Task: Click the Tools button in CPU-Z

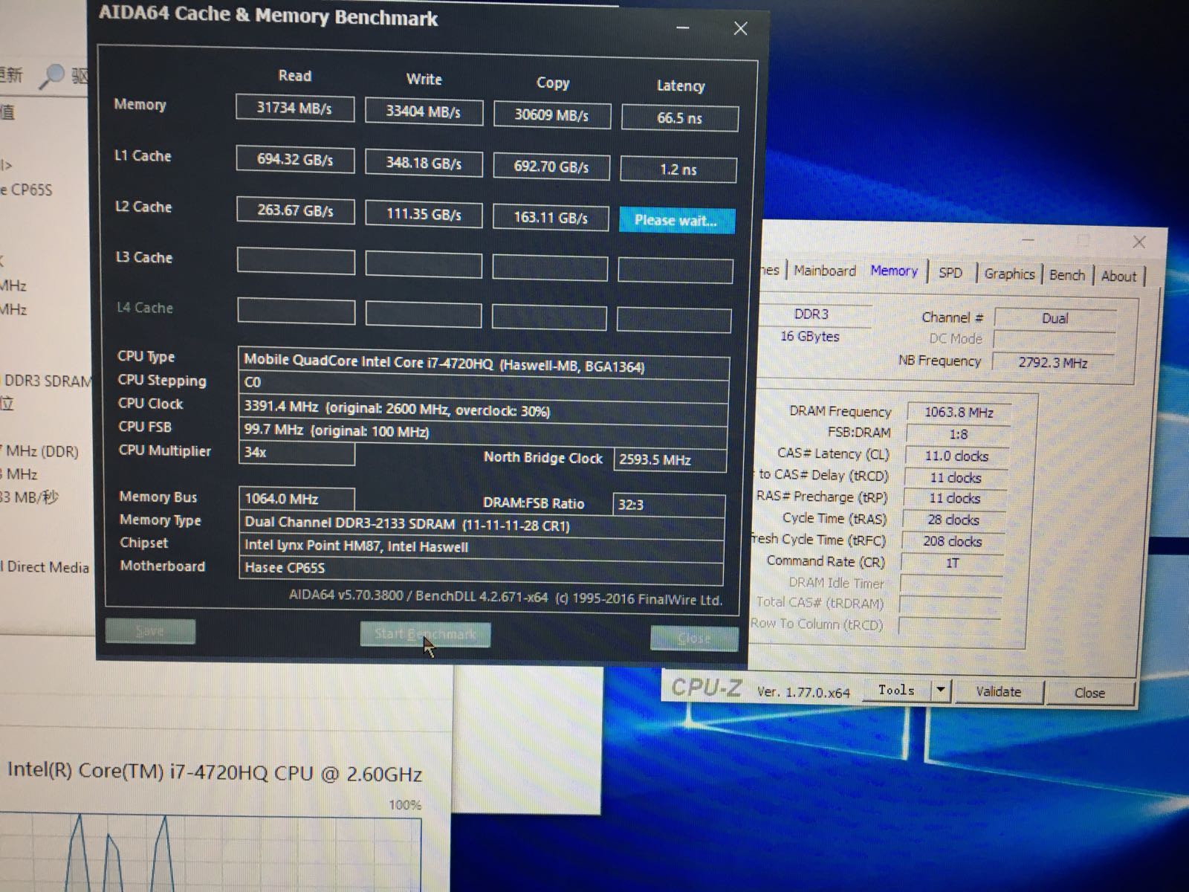Action: pyautogui.click(x=896, y=690)
